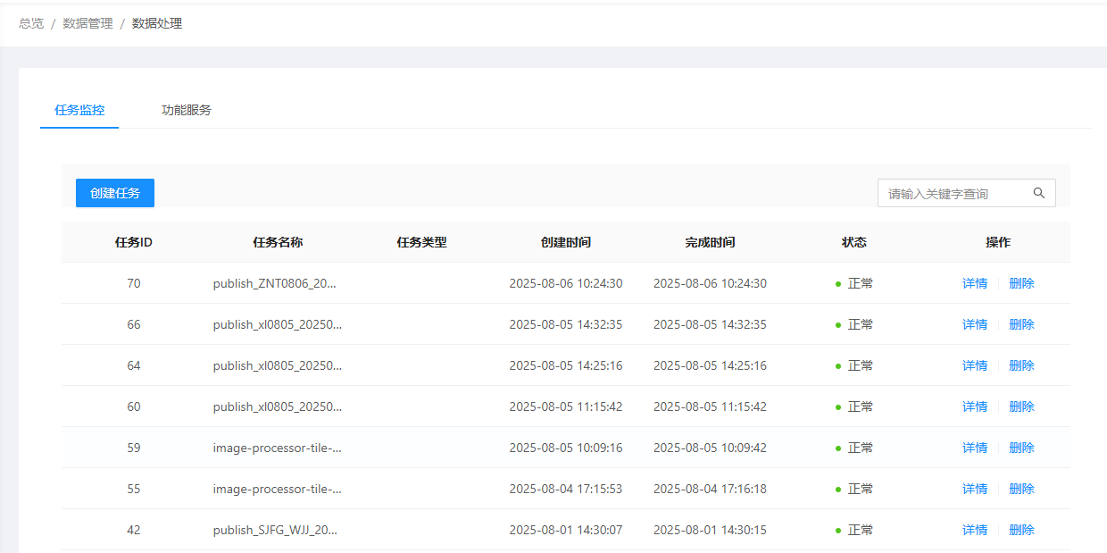Screen dimensions: 1107x553
Task: Open 详情 for task ID 64
Action: pos(975,365)
